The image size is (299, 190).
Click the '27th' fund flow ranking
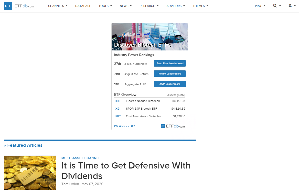[x=118, y=64]
